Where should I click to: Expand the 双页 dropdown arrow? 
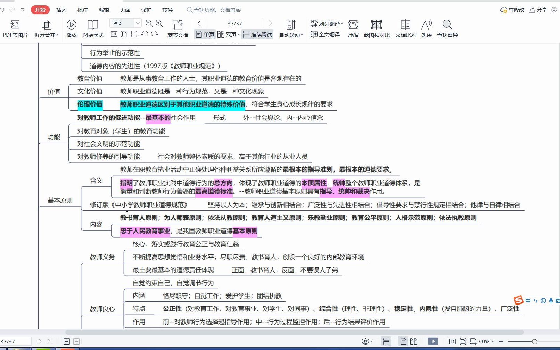pos(239,34)
